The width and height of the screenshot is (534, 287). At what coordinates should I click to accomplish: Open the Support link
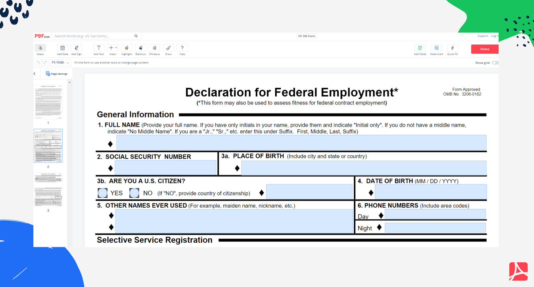point(483,36)
